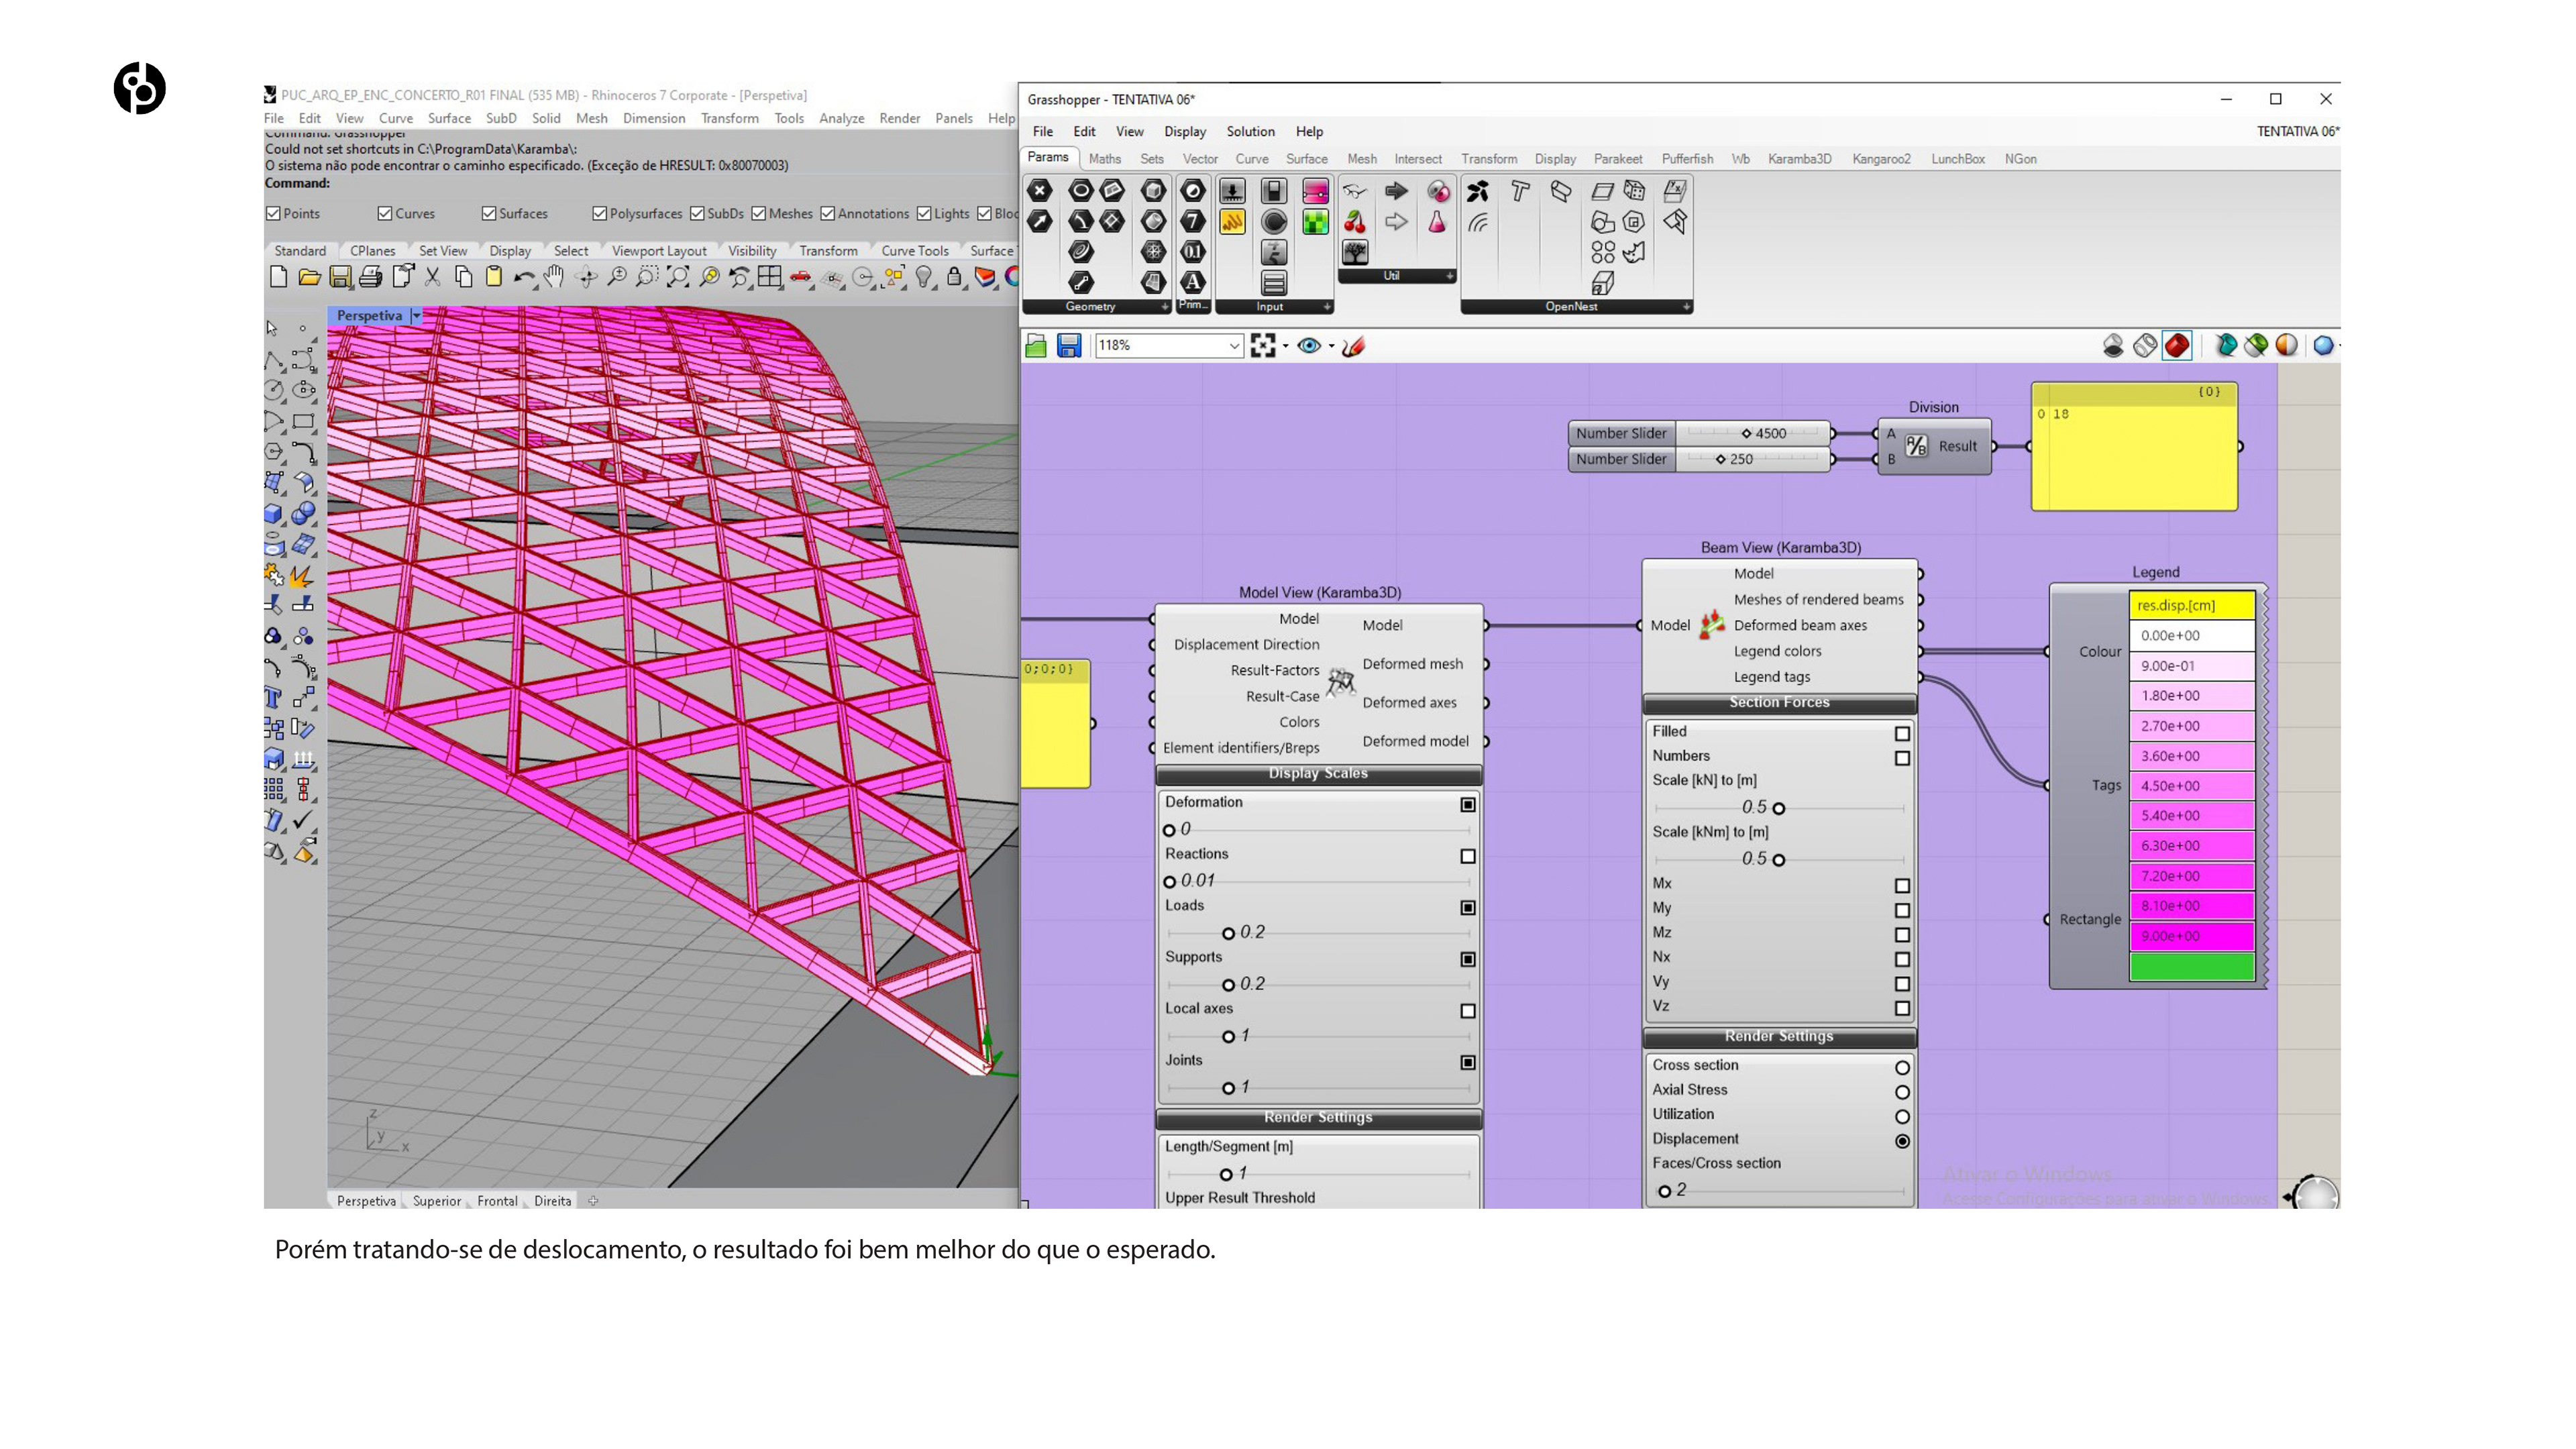Click the Grasshopper sketch brush icon
This screenshot has height=1449, width=2576.
click(x=1354, y=346)
